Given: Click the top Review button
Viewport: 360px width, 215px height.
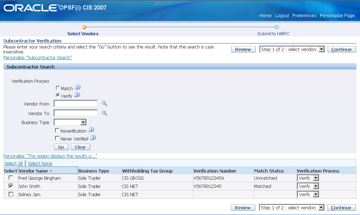Looking at the screenshot, I should [243, 50].
